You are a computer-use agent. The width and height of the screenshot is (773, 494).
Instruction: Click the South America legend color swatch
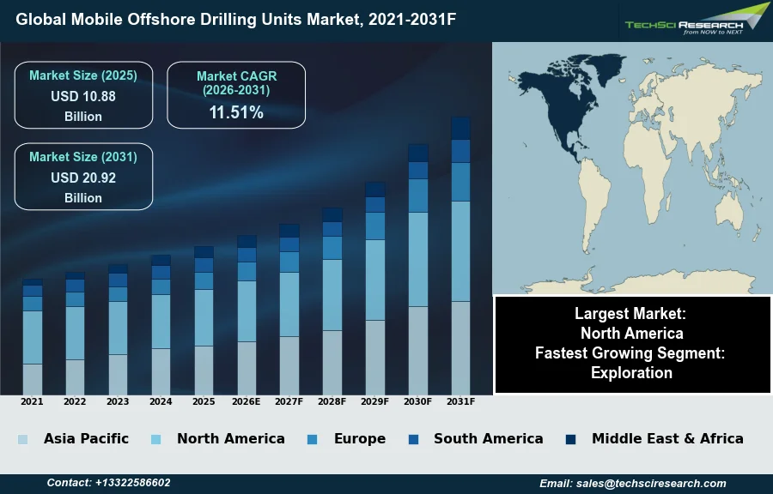(x=413, y=440)
